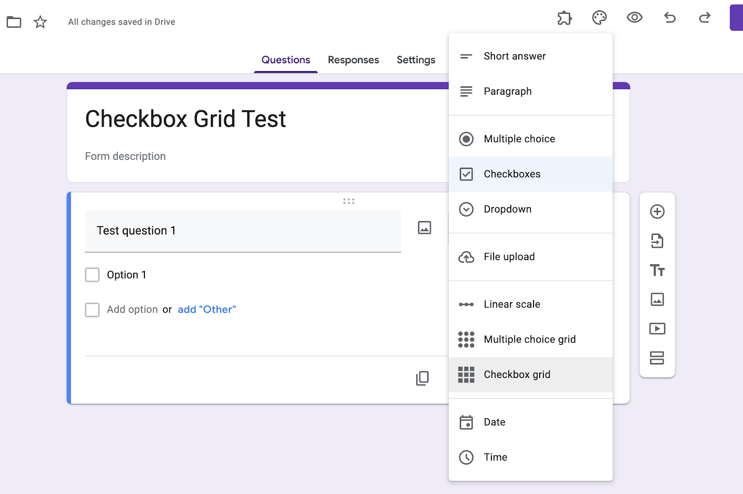This screenshot has width=743, height=494.
Task: Add image to Test question 1
Action: pyautogui.click(x=424, y=227)
